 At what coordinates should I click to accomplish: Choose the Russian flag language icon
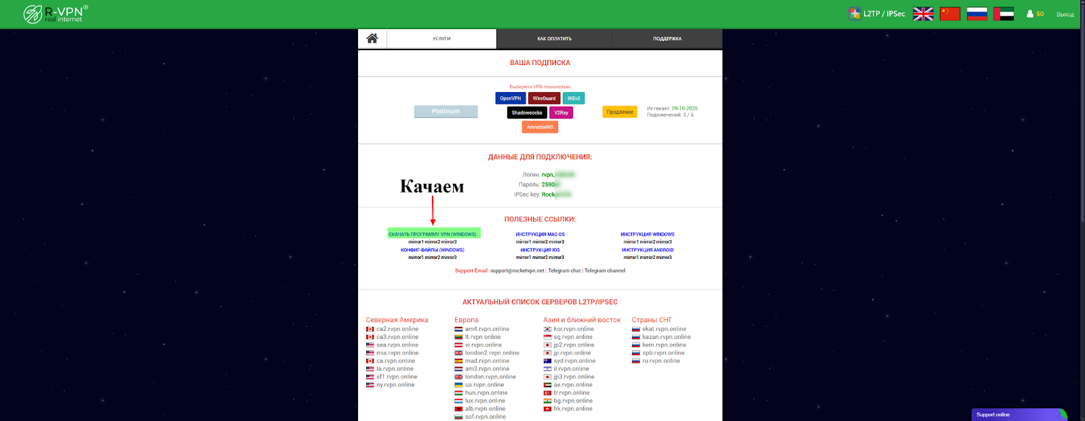pos(976,14)
